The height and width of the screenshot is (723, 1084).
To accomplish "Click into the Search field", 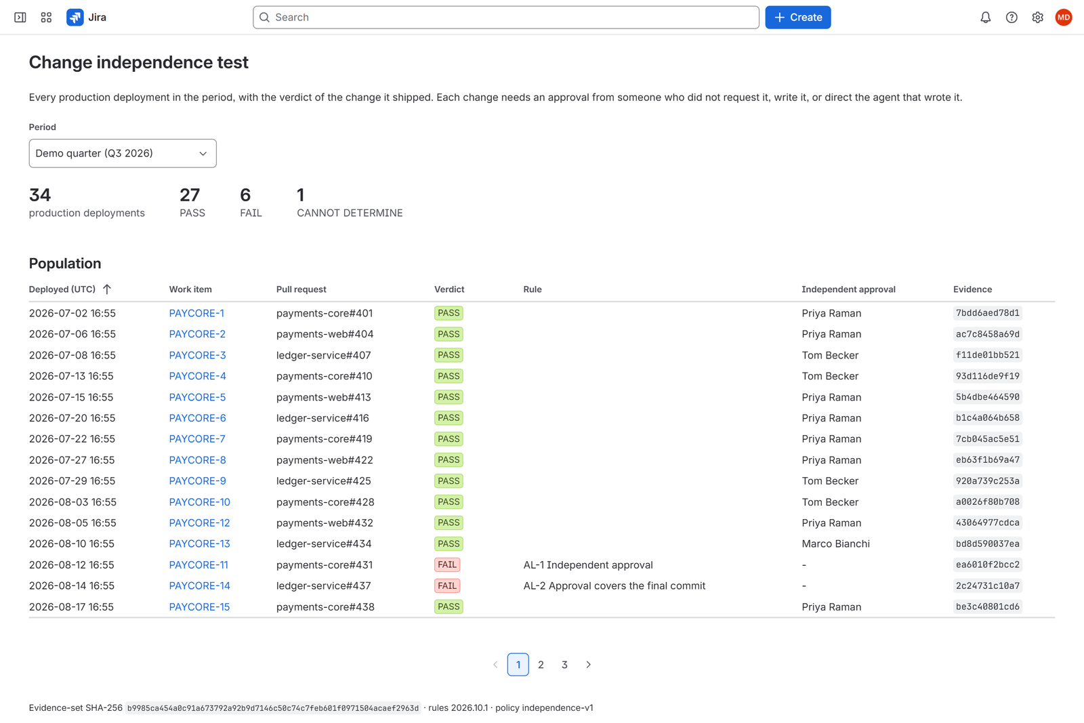I will (x=506, y=18).
